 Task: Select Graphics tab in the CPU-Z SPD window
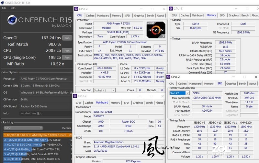point(231,84)
